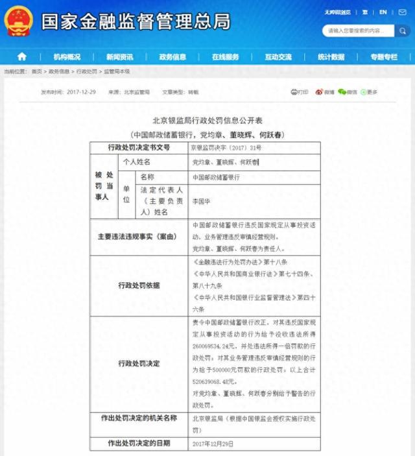Click label 作出处罚决定的机关名称
415x456 pixels.
[x=139, y=418]
